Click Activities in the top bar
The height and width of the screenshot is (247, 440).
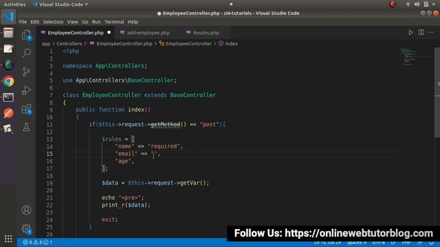click(x=14, y=4)
